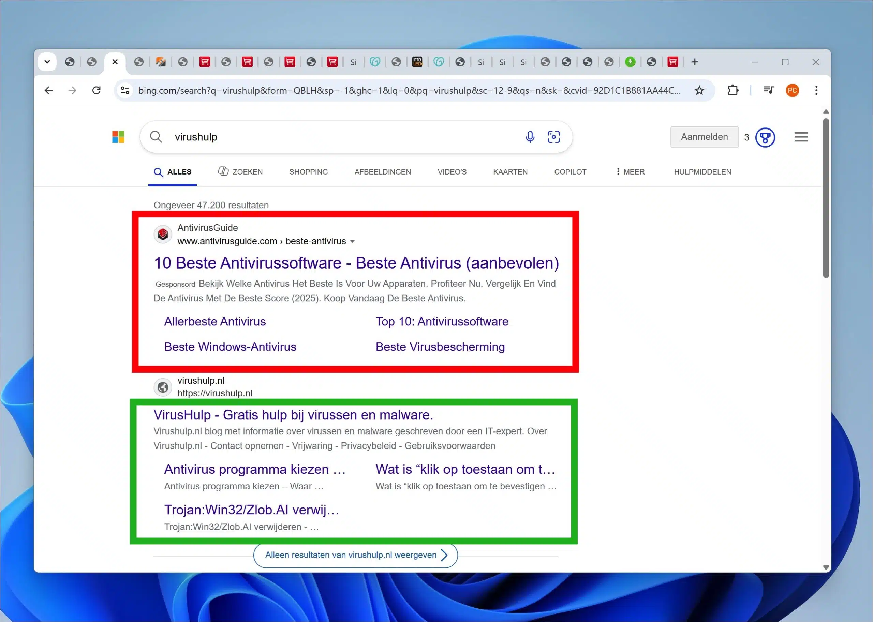The height and width of the screenshot is (622, 873).
Task: Open a new tab with plus icon
Action: tap(695, 62)
